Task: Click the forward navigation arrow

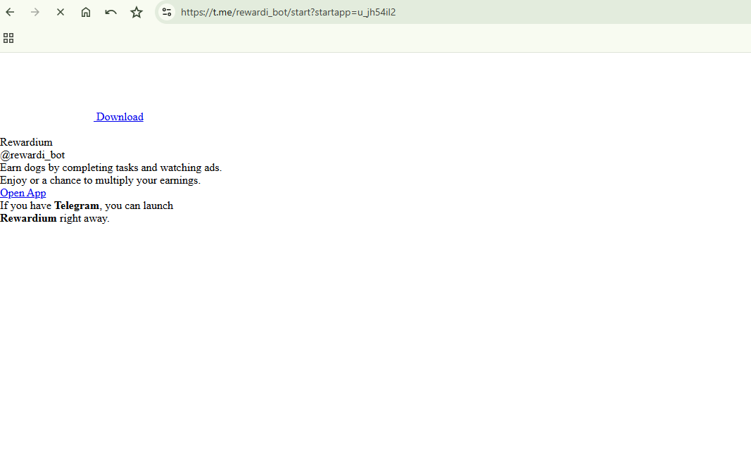Action: pos(35,12)
